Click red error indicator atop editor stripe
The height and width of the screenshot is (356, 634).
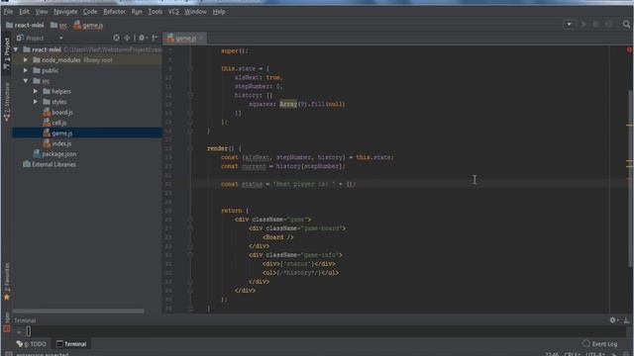click(629, 50)
